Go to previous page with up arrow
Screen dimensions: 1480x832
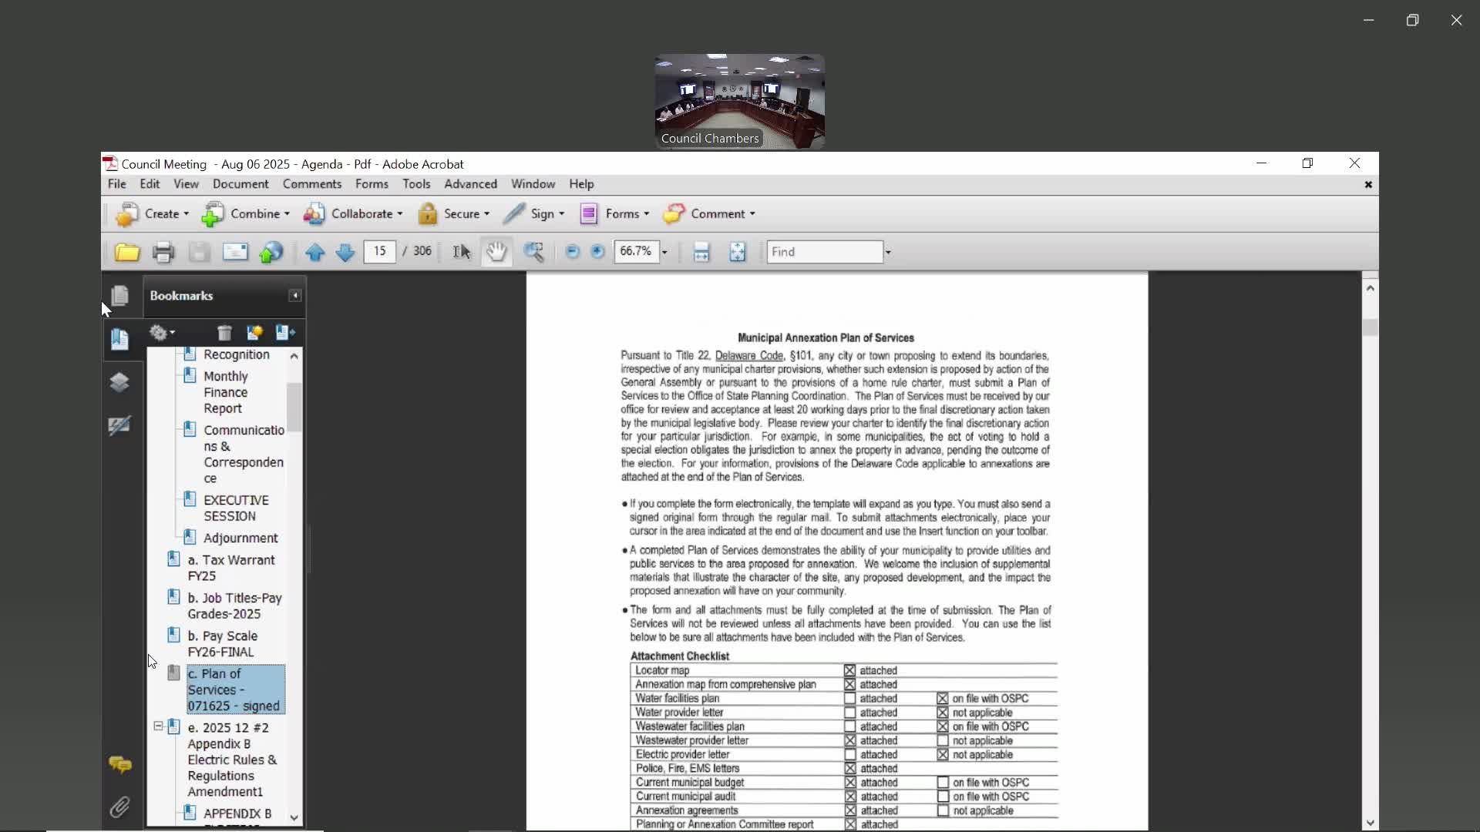(x=314, y=252)
